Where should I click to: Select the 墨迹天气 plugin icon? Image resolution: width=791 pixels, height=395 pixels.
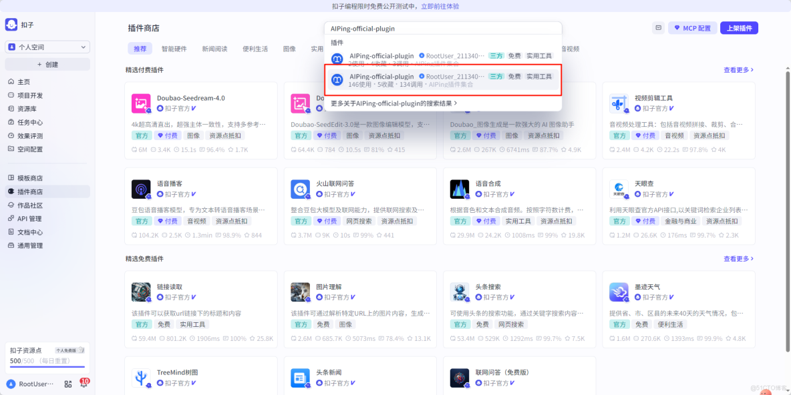620,292
